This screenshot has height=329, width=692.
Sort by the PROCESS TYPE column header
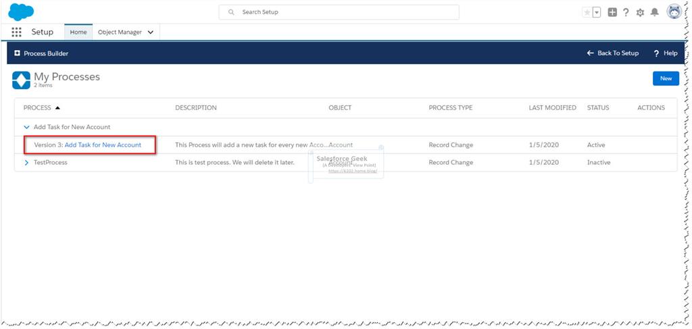coord(451,107)
